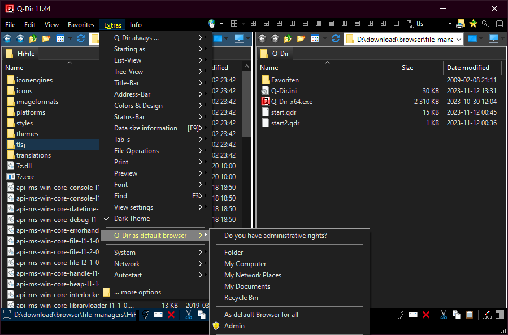
Task: Toggle the Dark Theme checkmark option
Action: click(132, 219)
